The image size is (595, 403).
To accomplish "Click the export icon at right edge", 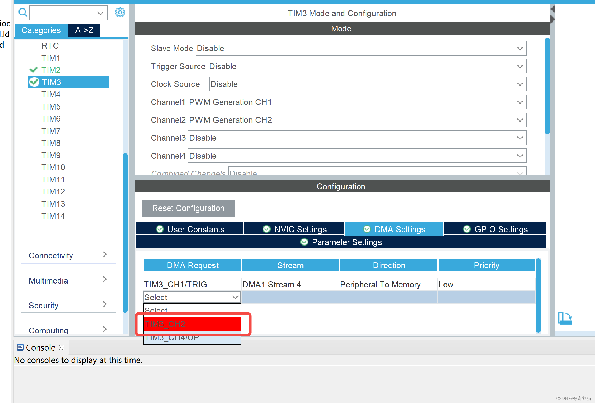I will coord(565,318).
